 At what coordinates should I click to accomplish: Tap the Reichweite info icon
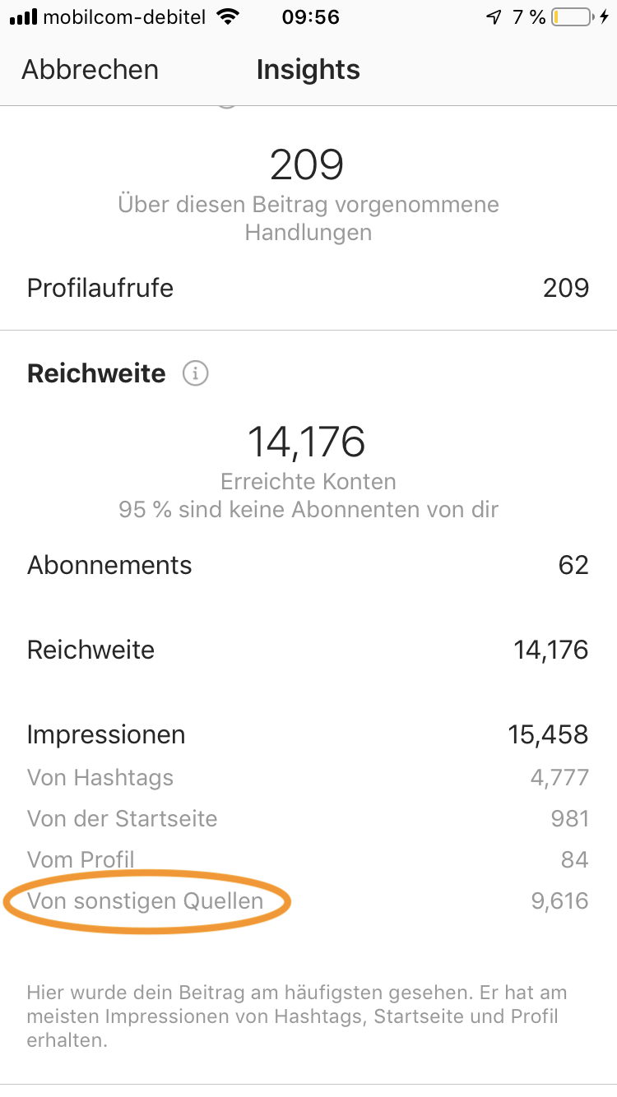(x=195, y=374)
